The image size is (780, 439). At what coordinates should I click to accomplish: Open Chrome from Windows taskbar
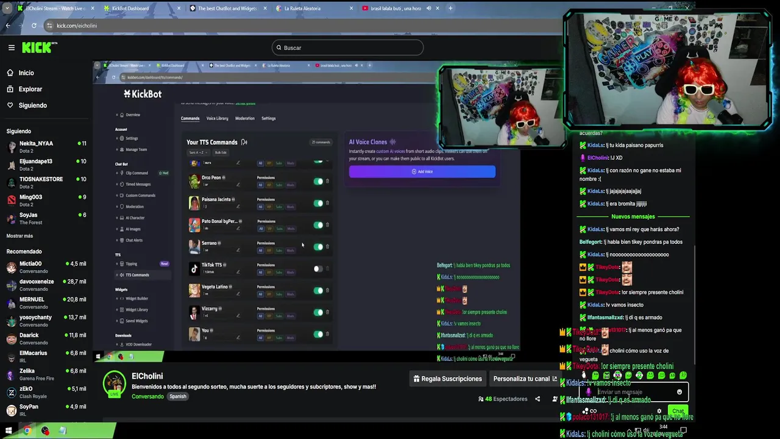[x=27, y=430]
